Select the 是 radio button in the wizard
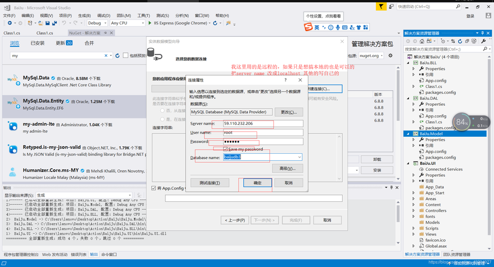 coord(162,119)
